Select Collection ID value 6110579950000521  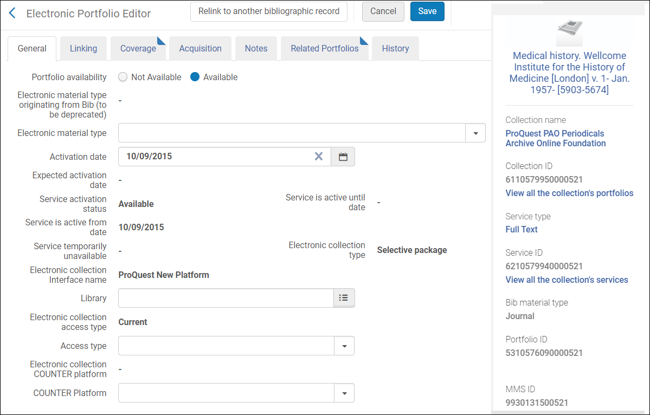544,179
